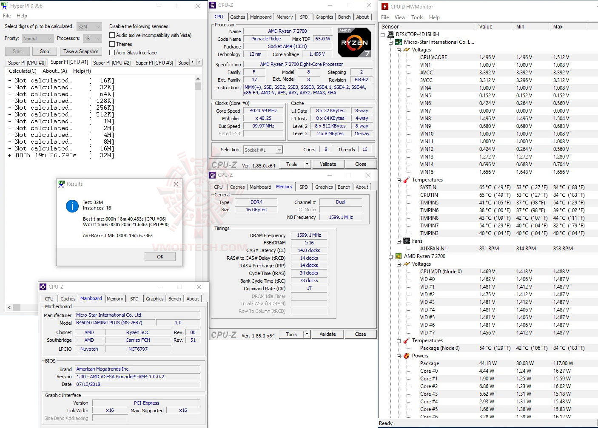Click the DESKTOP-4D1SL6H computer icon in HWMonitor
The image size is (598, 428).
coord(390,34)
